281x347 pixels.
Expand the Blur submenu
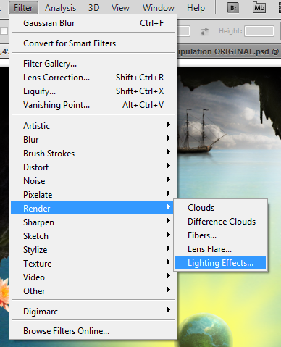tap(93, 140)
